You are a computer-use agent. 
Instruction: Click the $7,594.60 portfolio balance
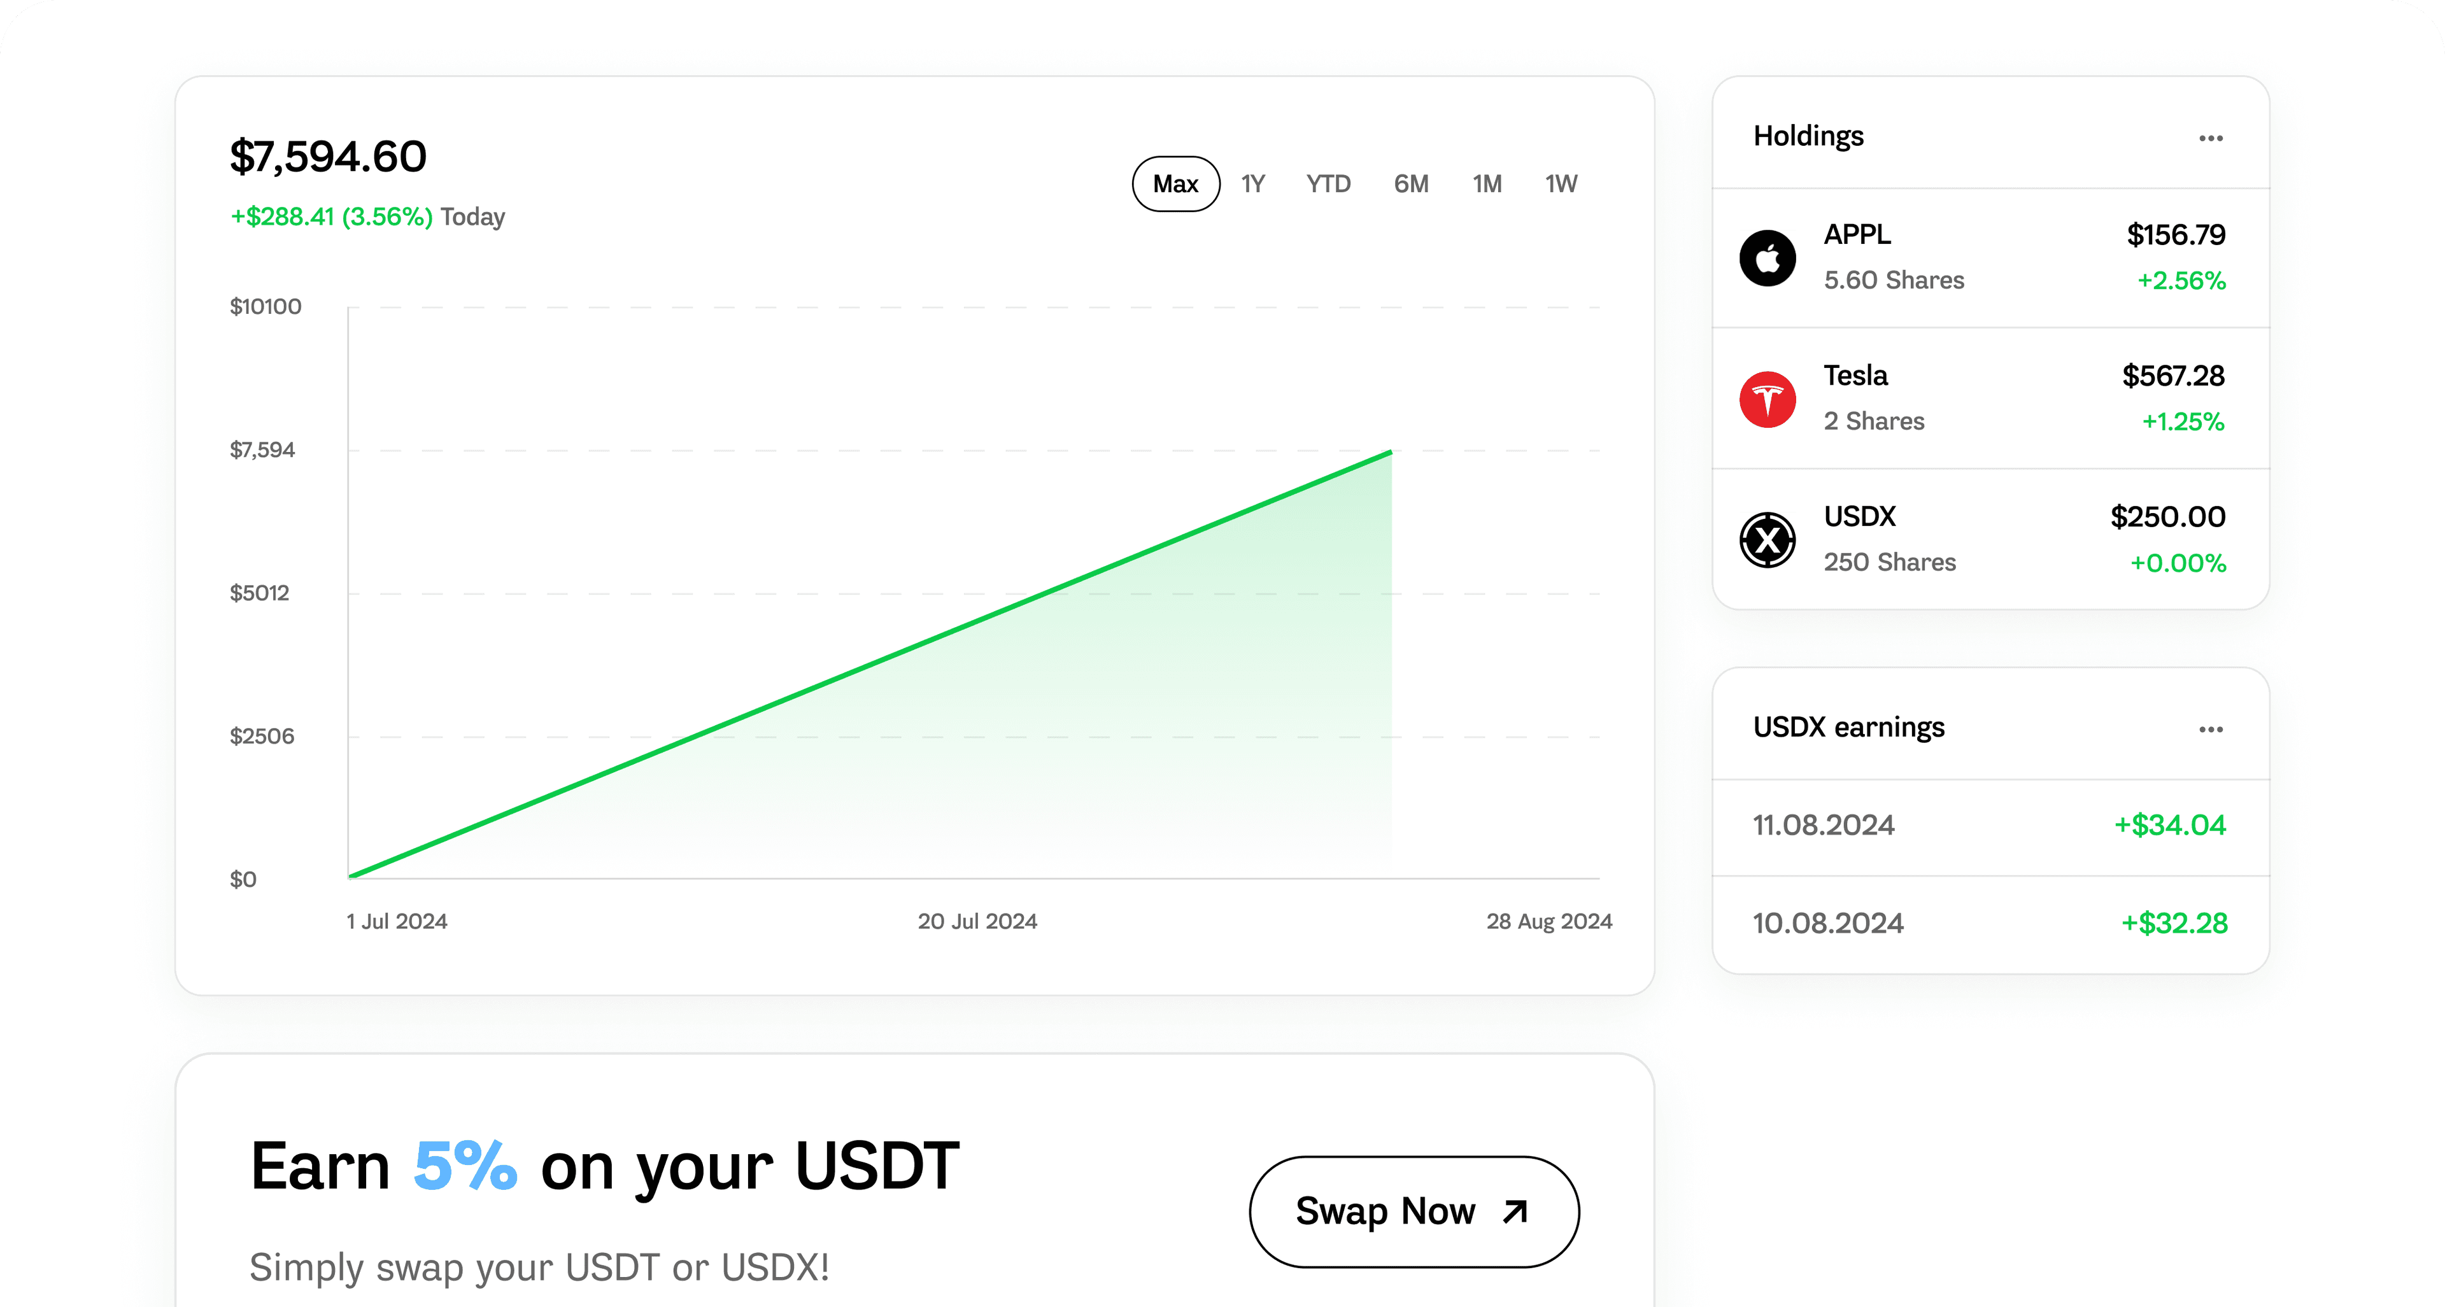click(329, 157)
